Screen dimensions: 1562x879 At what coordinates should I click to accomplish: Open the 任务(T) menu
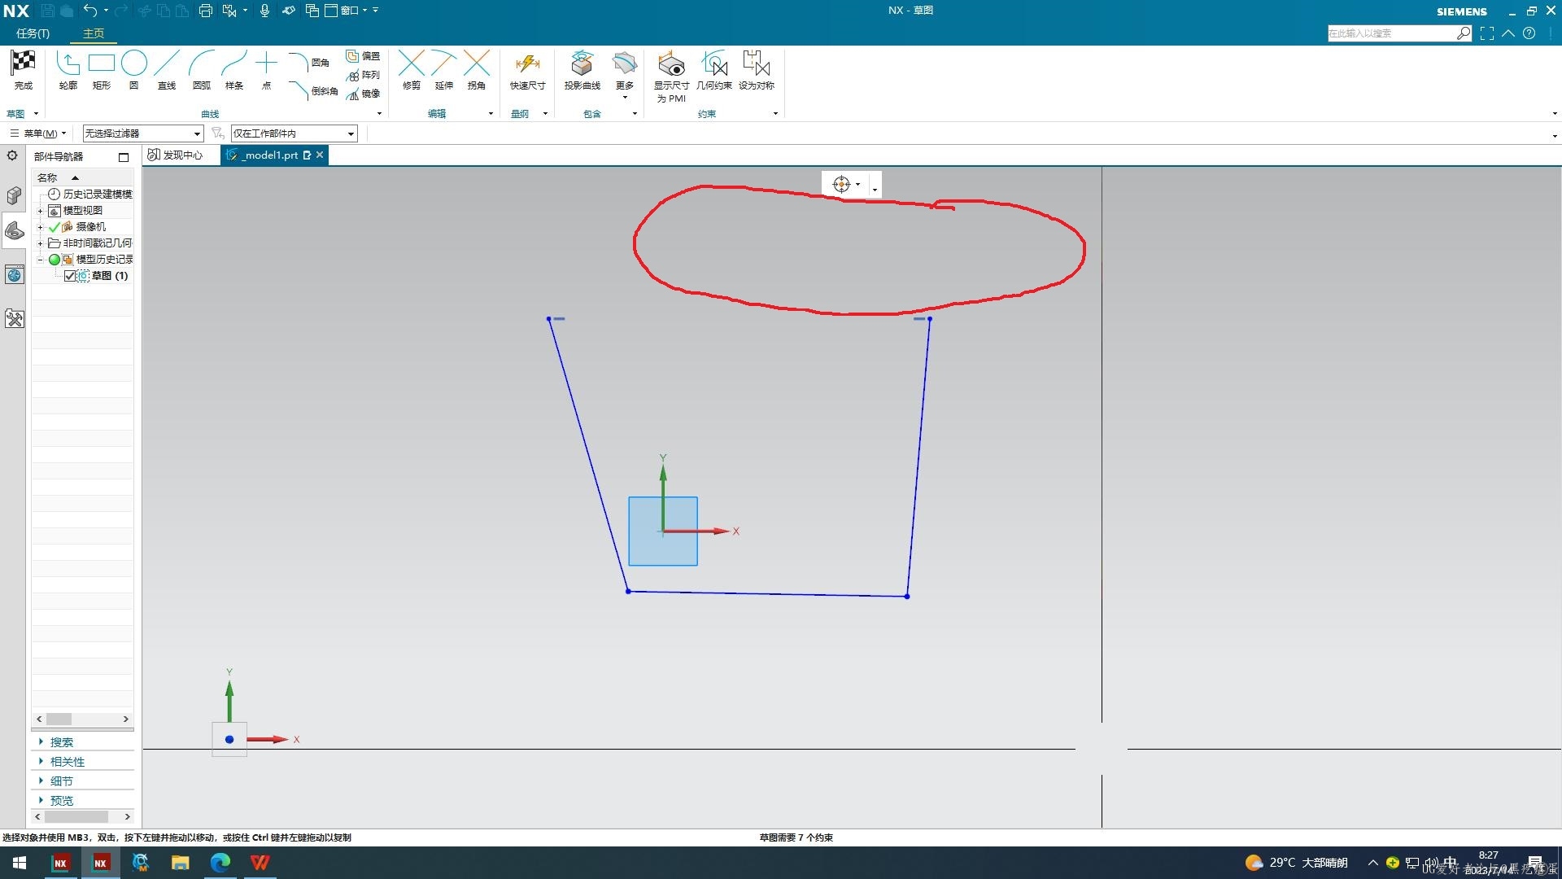click(33, 33)
